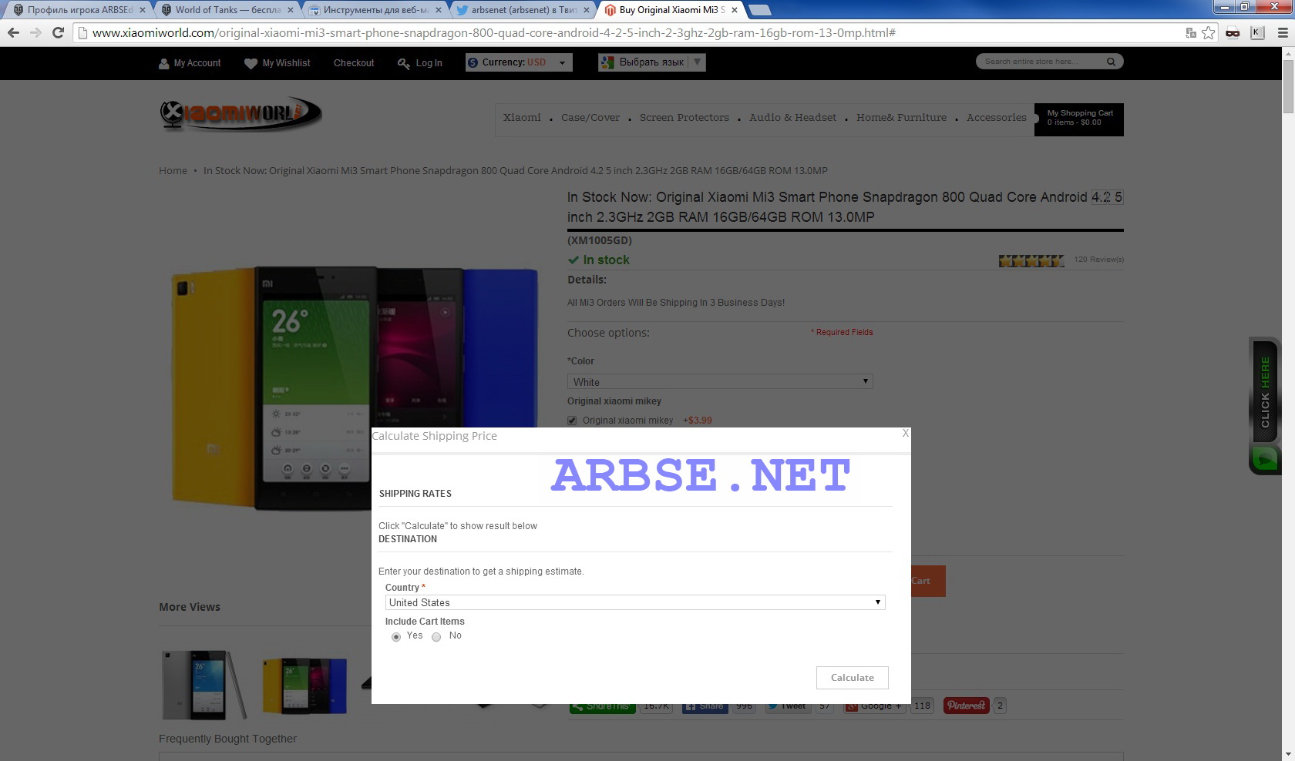Reload the page with the refresh icon
This screenshot has height=761, width=1295.
[x=58, y=32]
